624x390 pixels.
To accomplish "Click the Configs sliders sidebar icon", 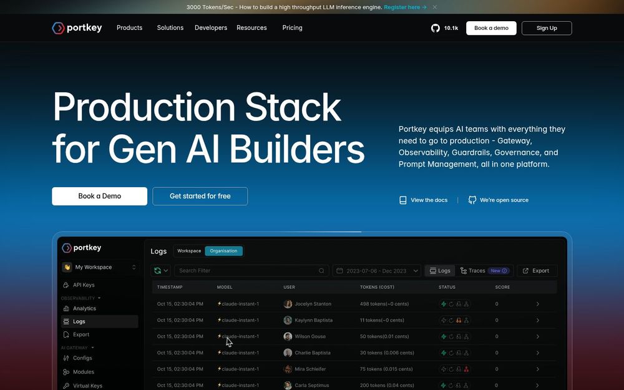I will click(66, 358).
